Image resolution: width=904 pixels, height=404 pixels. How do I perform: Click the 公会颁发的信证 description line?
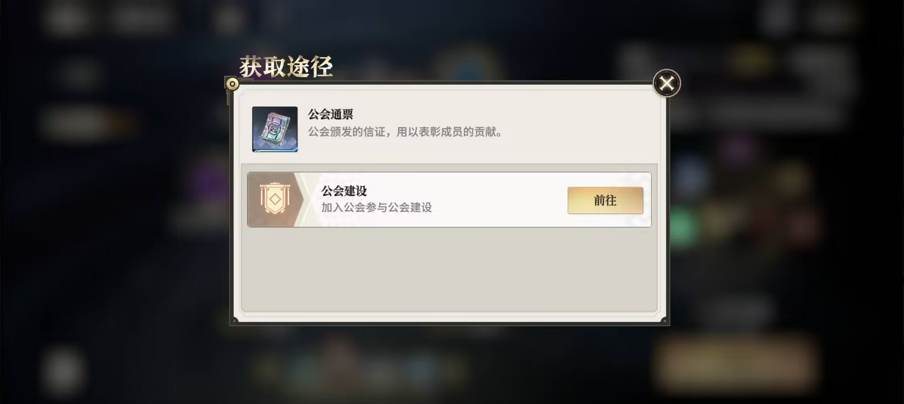click(405, 132)
